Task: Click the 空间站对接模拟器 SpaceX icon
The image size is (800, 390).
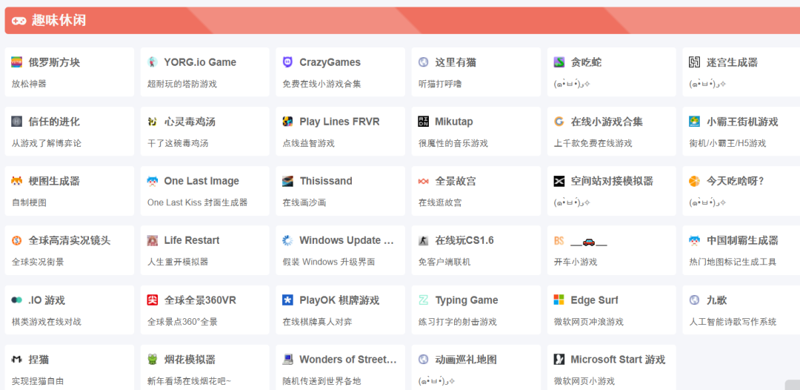Action: 559,181
